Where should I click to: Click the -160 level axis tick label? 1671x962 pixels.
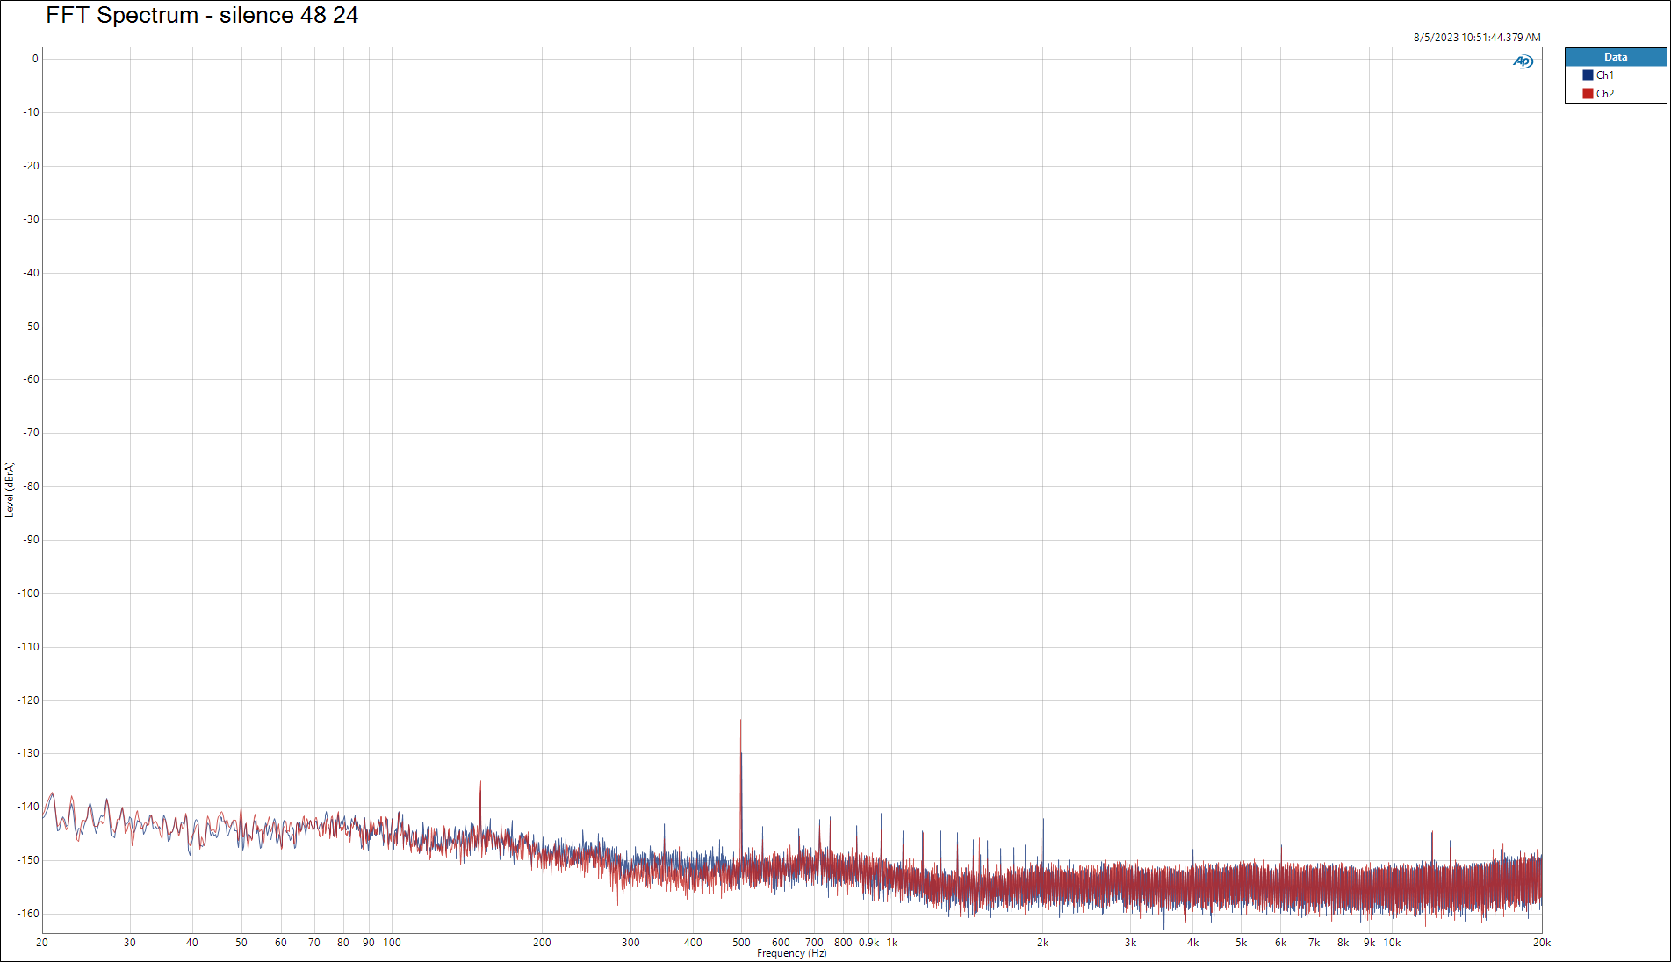tap(28, 914)
